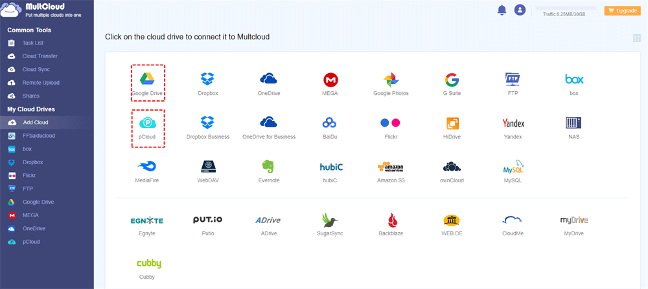Select the MediaFire drive
This screenshot has width=648, height=289.
[x=147, y=171]
